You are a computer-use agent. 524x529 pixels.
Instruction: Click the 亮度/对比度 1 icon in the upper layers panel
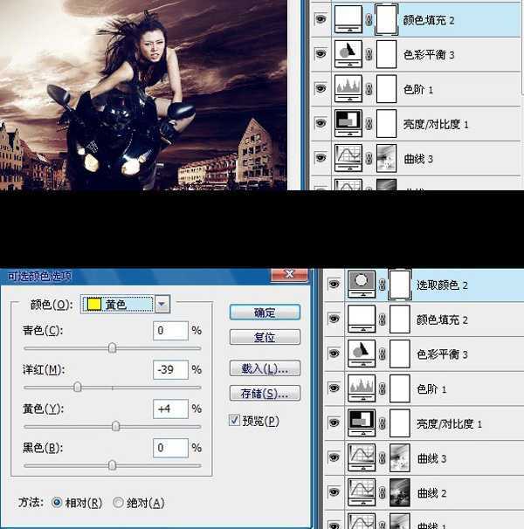349,123
